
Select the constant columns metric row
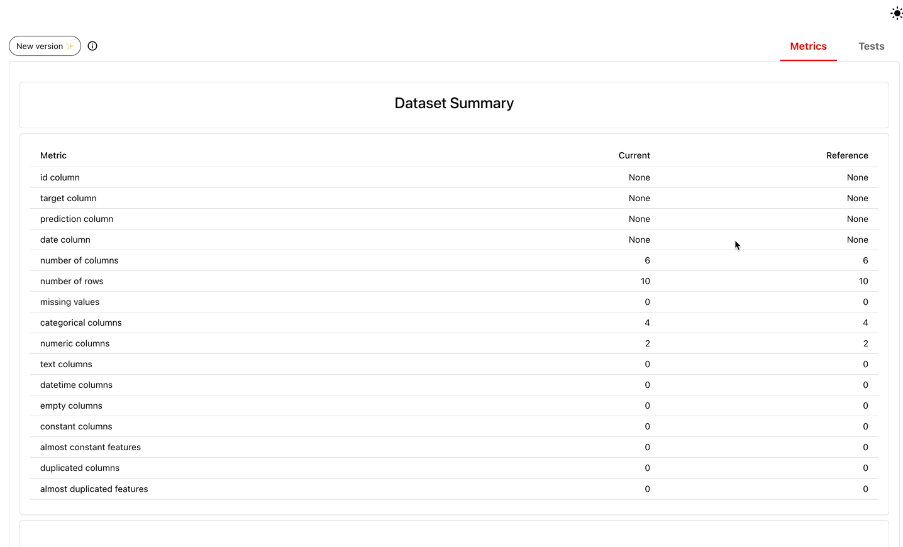point(75,426)
